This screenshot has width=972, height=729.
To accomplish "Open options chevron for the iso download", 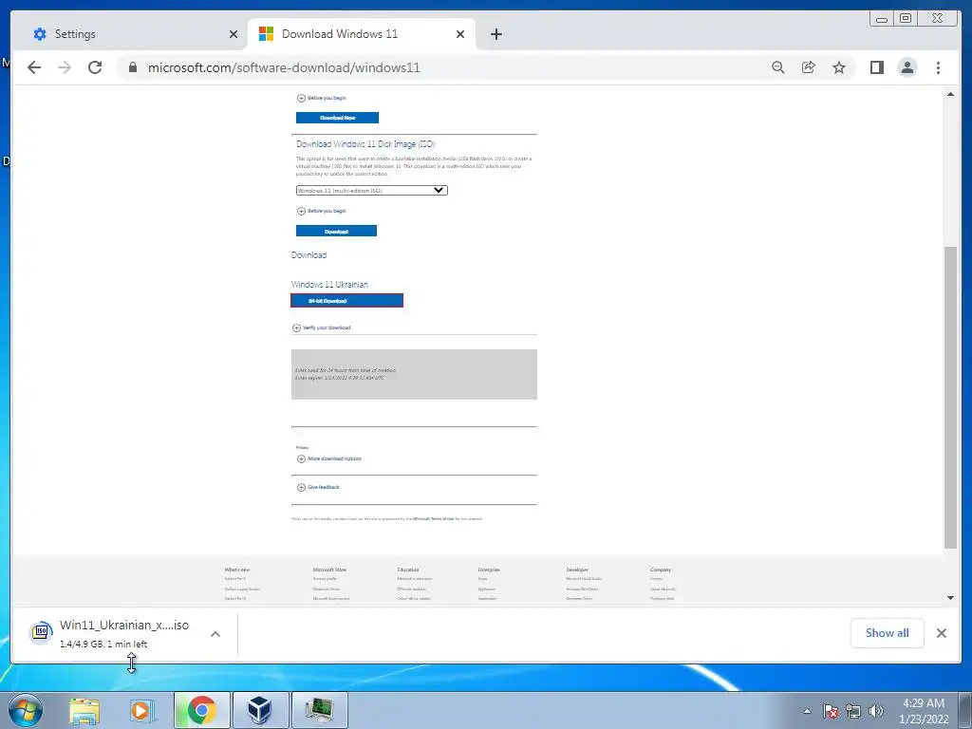I will pyautogui.click(x=215, y=634).
